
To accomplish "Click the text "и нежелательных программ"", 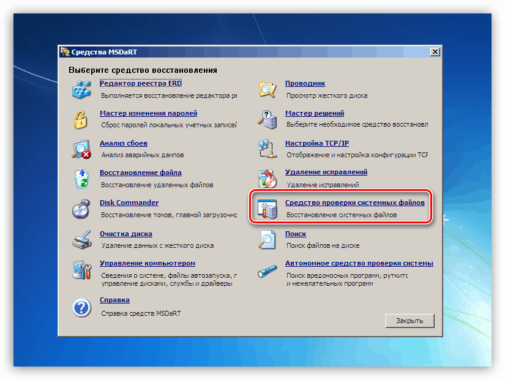I will [x=330, y=284].
